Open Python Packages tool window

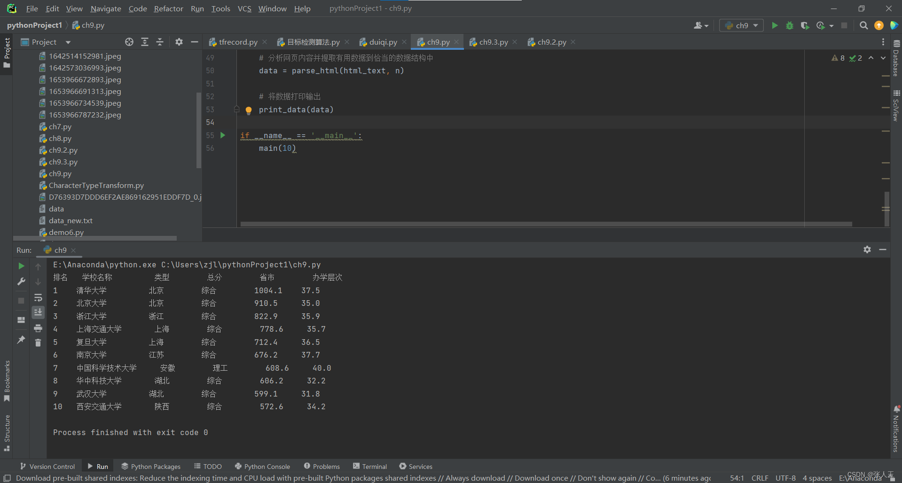[x=151, y=466]
